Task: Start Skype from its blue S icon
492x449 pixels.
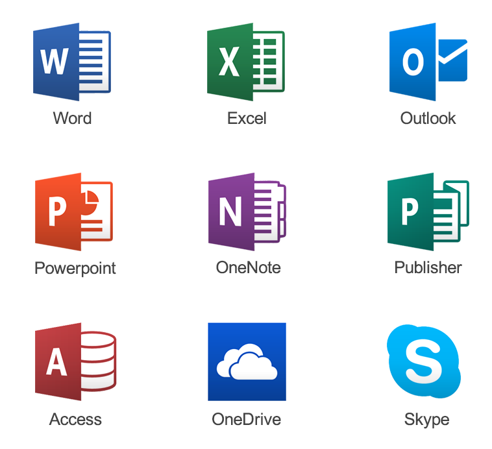Action: click(424, 361)
